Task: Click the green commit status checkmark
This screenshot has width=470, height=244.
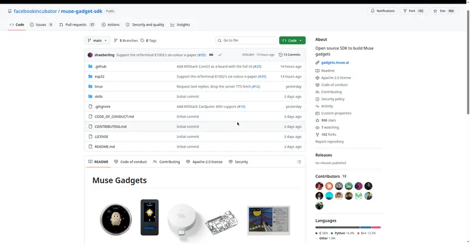Action: point(220,55)
